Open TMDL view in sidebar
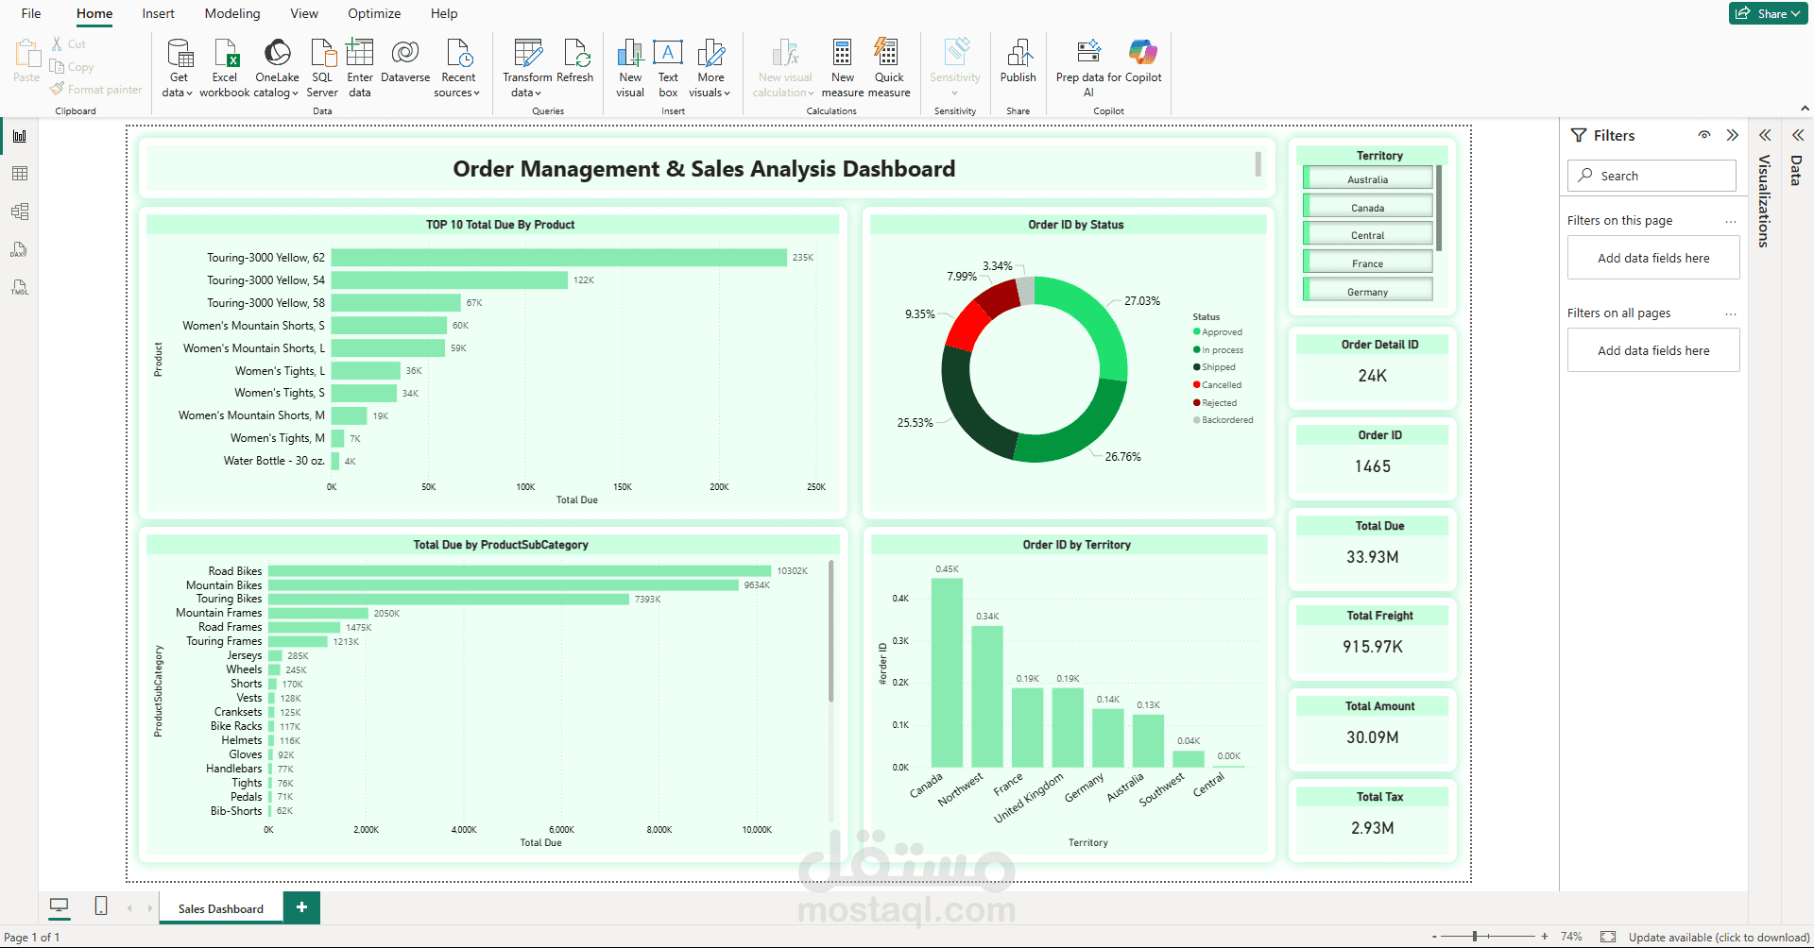This screenshot has width=1814, height=948. point(19,287)
